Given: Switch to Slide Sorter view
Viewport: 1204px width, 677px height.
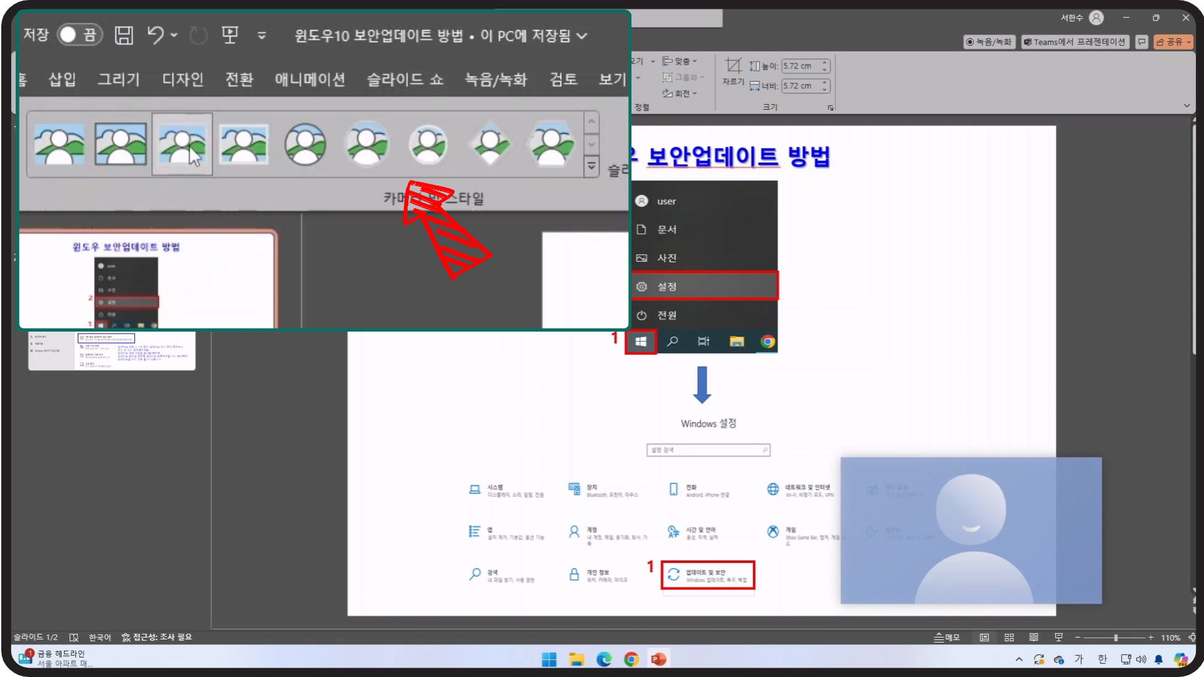Looking at the screenshot, I should point(1009,638).
